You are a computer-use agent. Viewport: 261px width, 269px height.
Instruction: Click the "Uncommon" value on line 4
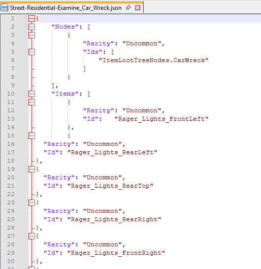coord(142,43)
